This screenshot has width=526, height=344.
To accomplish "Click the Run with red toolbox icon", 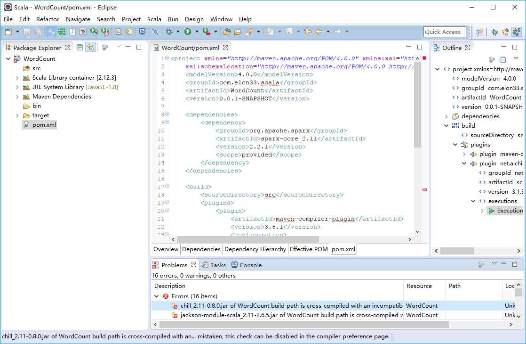I will (x=207, y=32).
